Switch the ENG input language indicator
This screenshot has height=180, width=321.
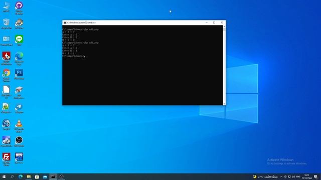(x=298, y=176)
